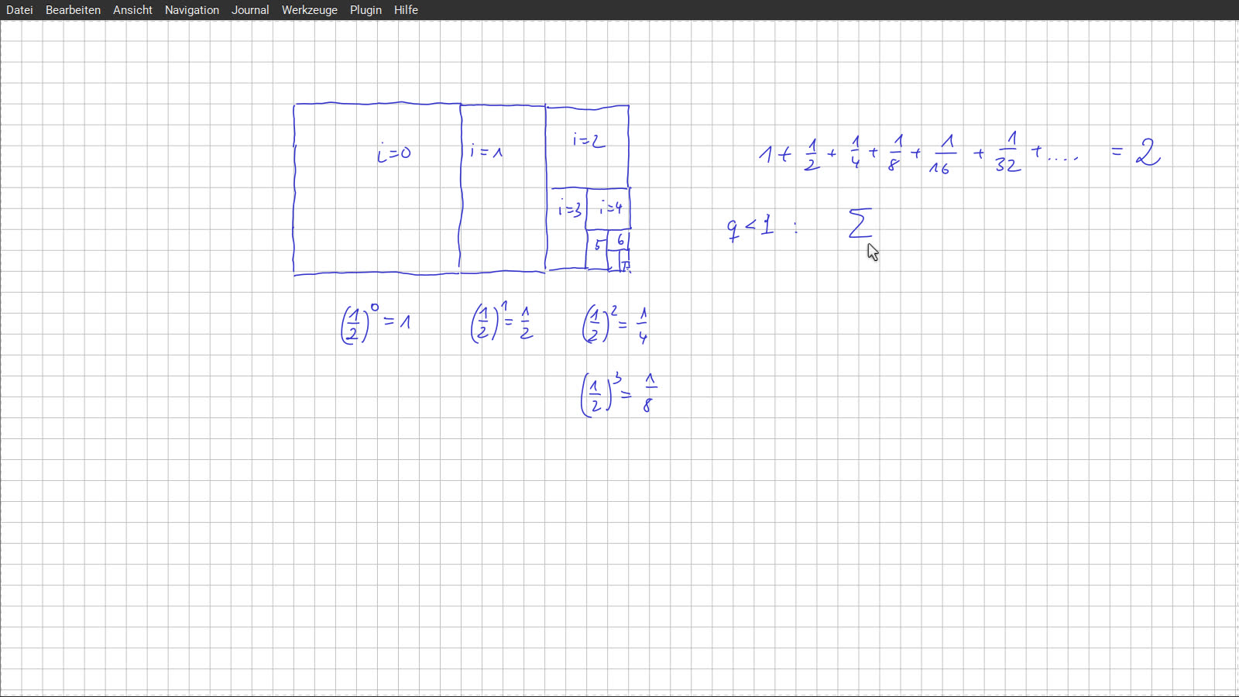Click the handwritten 1/32 fraction

(x=1008, y=152)
